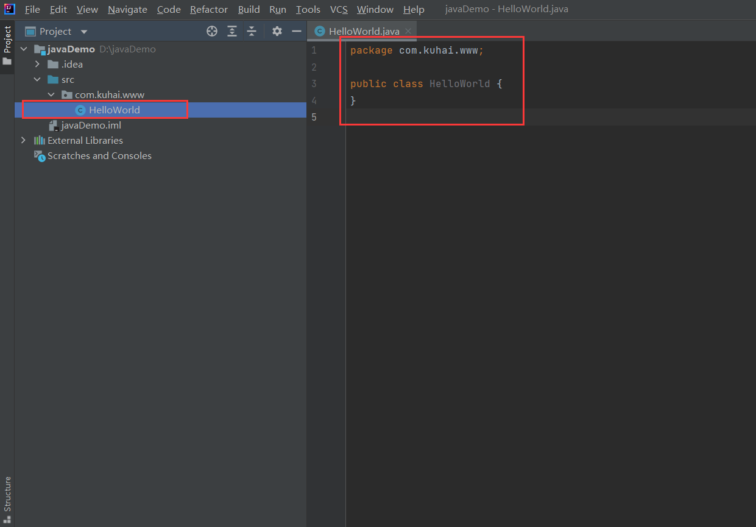Click the com.kuhai.www package icon
The height and width of the screenshot is (527, 756).
coord(67,94)
